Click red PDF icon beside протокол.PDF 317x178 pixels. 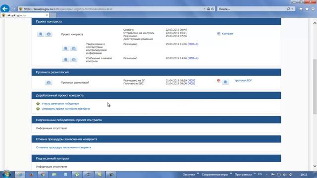[218, 81]
